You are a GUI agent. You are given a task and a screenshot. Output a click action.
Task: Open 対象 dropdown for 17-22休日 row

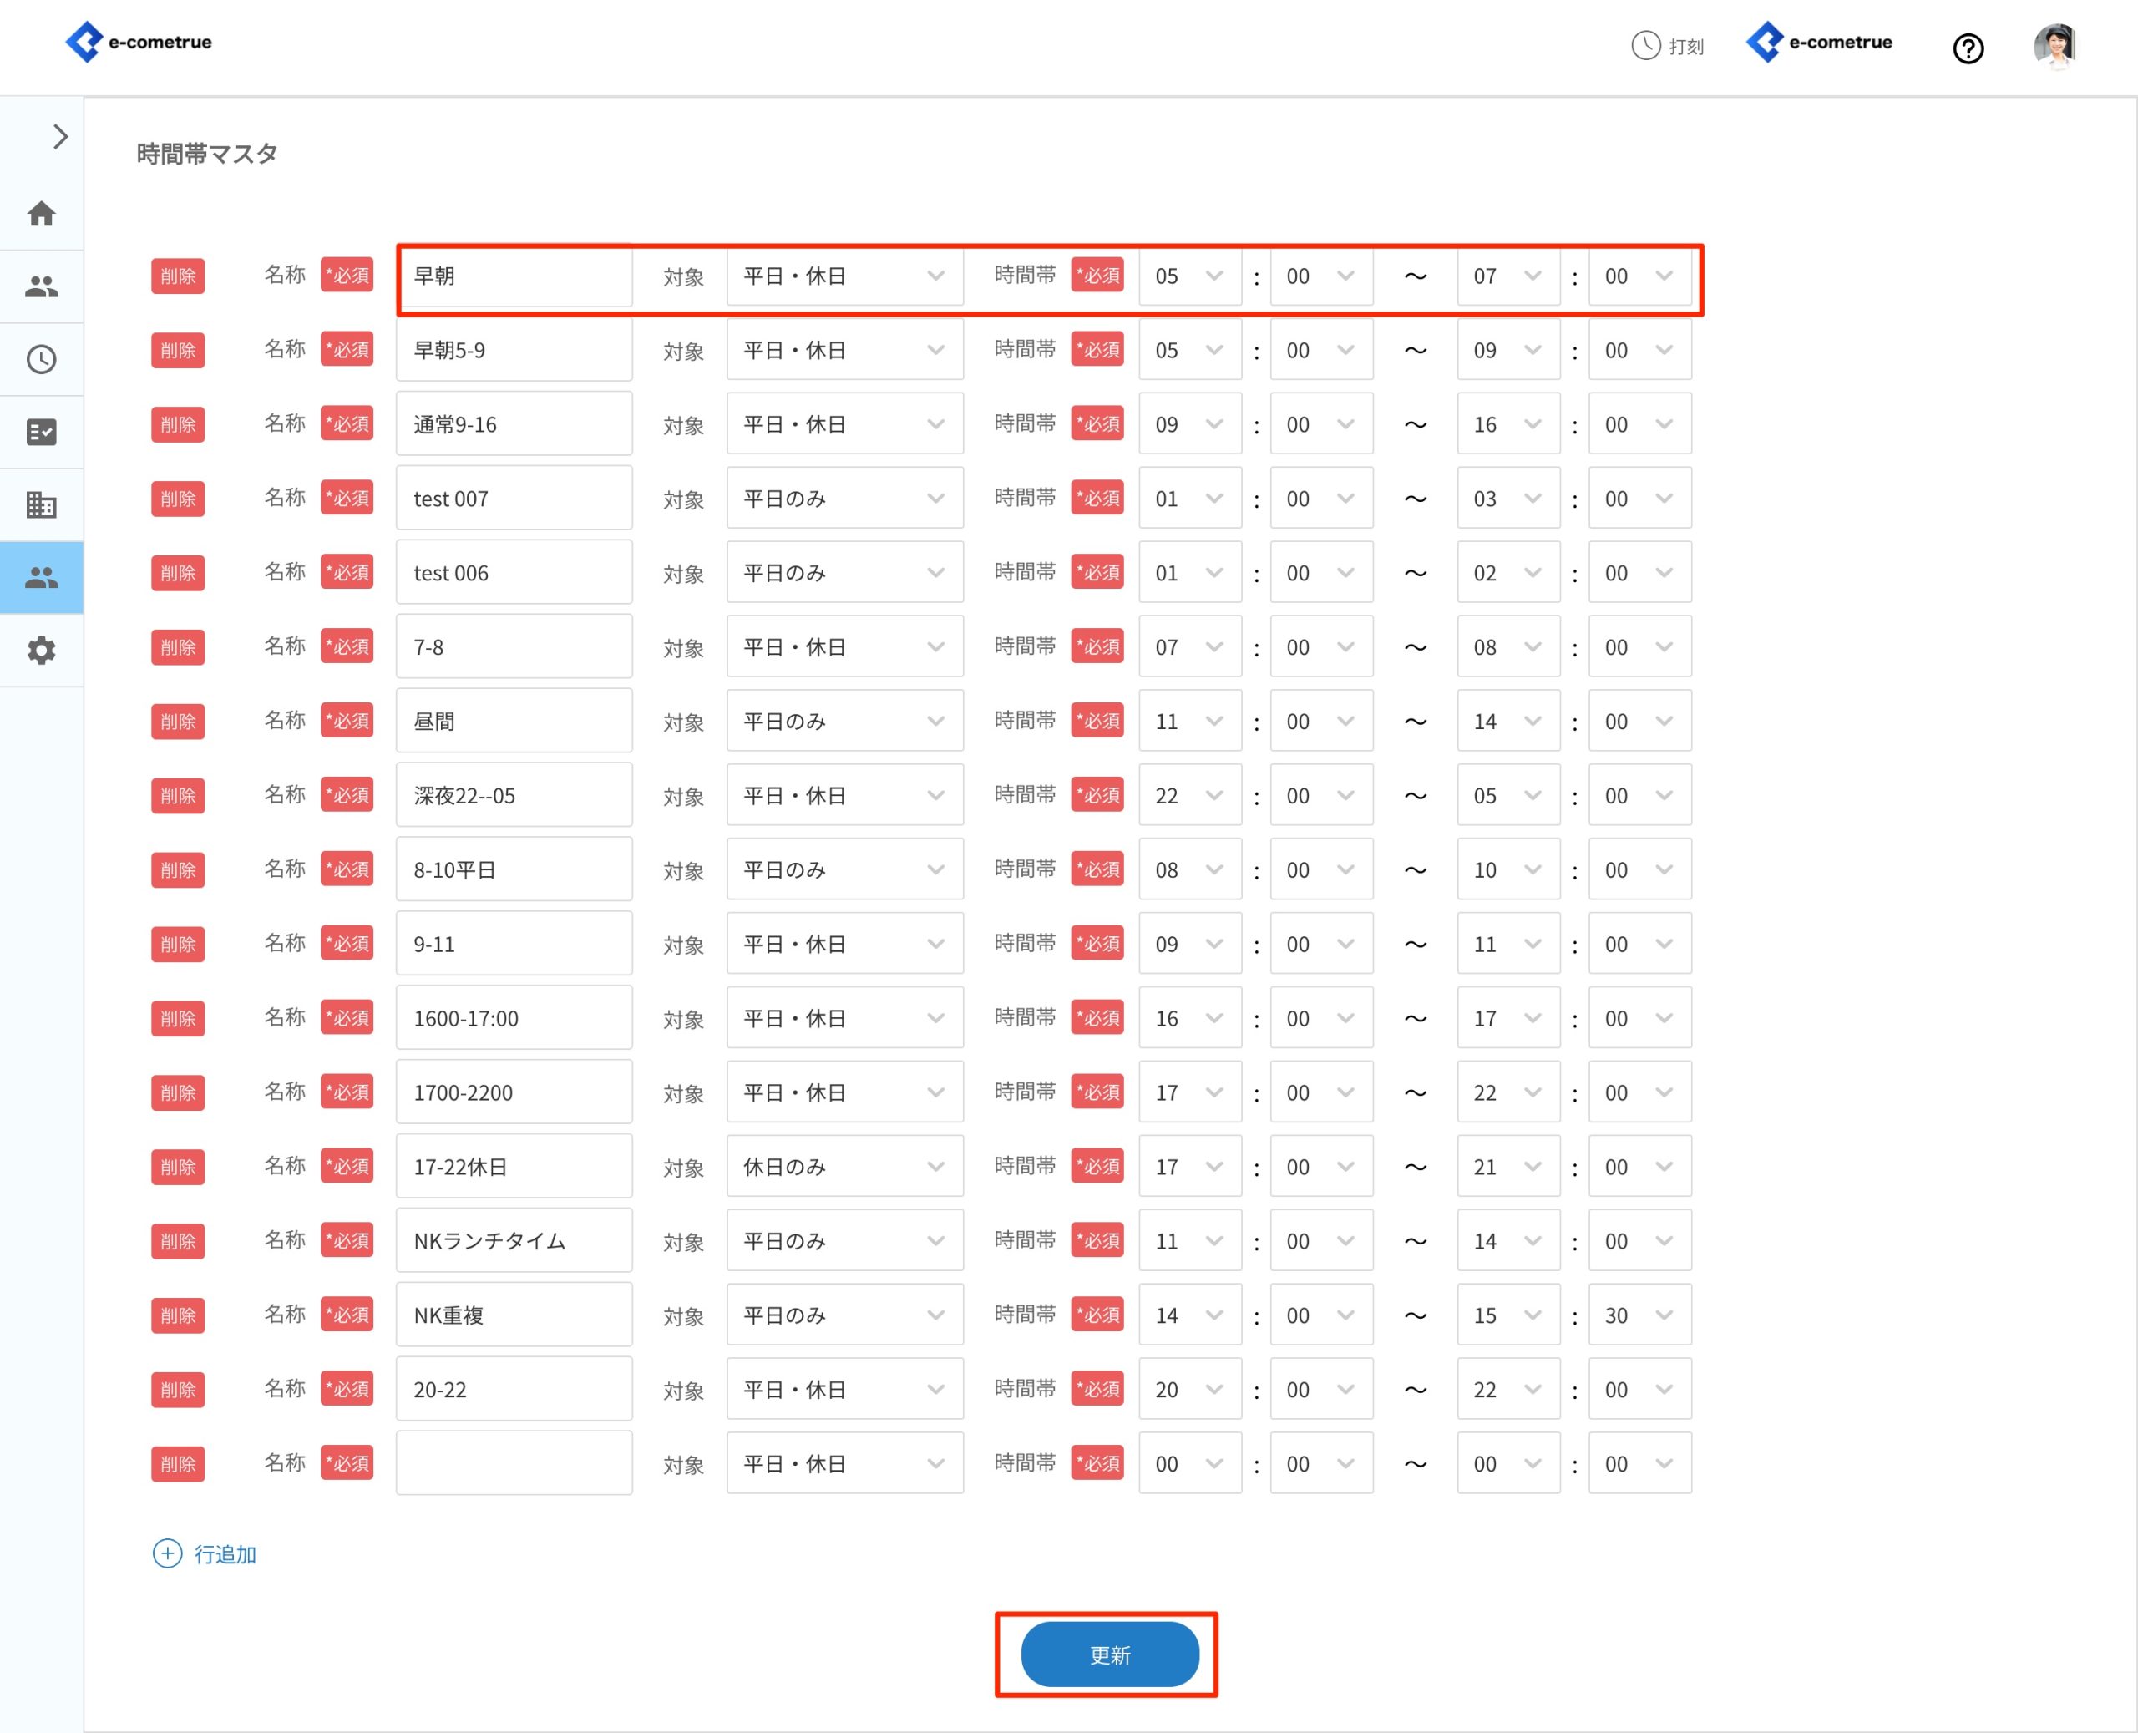tap(844, 1166)
